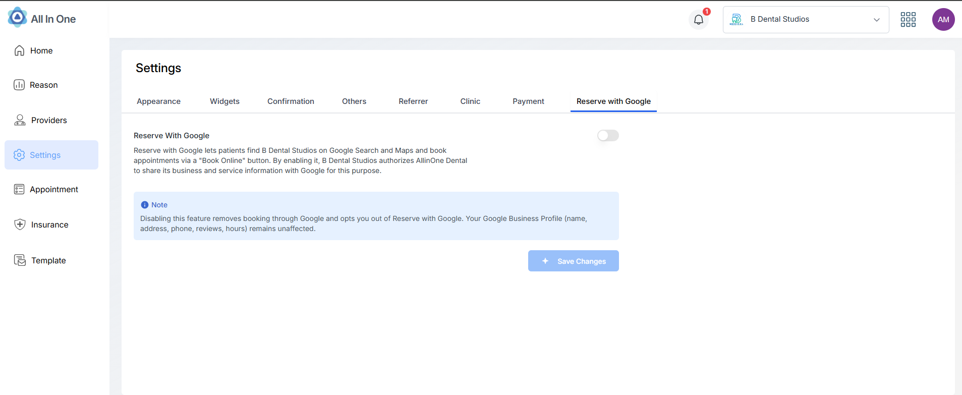The width and height of the screenshot is (962, 395).
Task: Open the apps grid menu
Action: [908, 20]
